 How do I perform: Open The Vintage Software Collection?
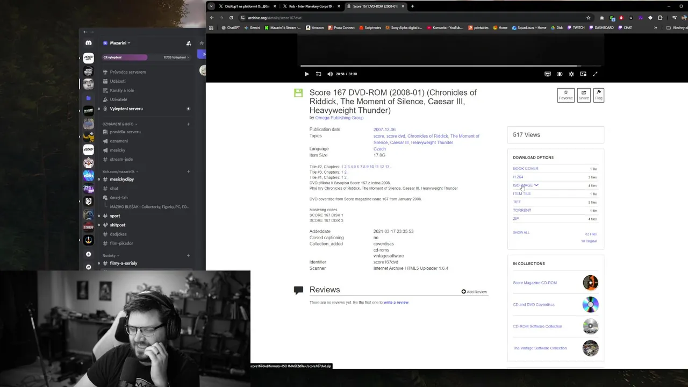tap(540, 348)
